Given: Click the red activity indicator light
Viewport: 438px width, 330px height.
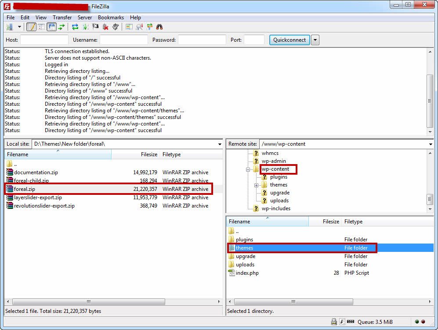Looking at the screenshot, I should (423, 322).
